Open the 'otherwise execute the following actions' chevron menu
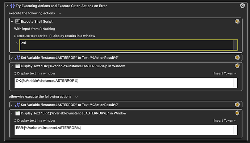Viewport: 250px width, 143px height. (x=76, y=97)
